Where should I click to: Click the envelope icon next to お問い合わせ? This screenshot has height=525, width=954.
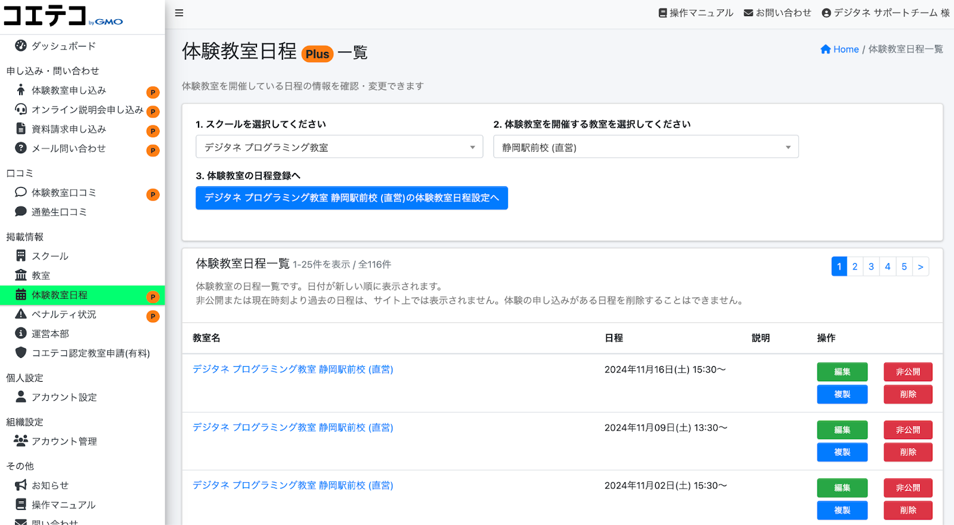(x=748, y=13)
